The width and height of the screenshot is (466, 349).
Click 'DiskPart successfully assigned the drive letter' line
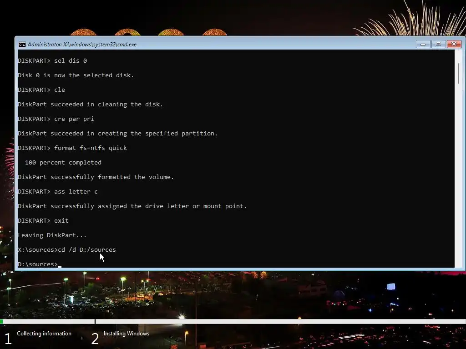click(132, 206)
